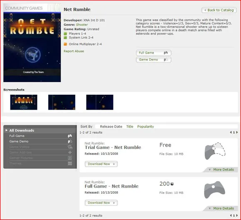The image size is (241, 220).
Task: Open the Net Rumble box art image
Action: (x=32, y=47)
